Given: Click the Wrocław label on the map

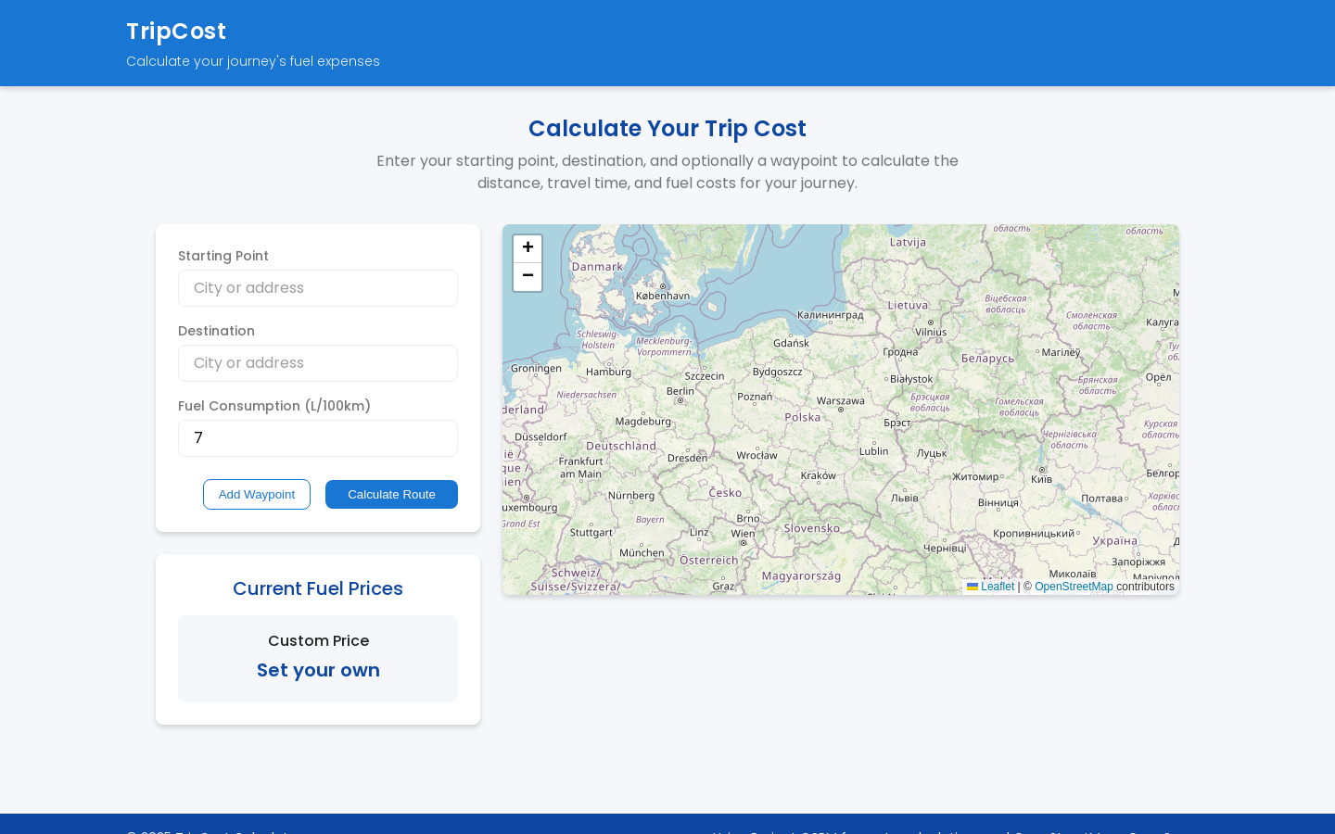Looking at the screenshot, I should click(x=756, y=456).
